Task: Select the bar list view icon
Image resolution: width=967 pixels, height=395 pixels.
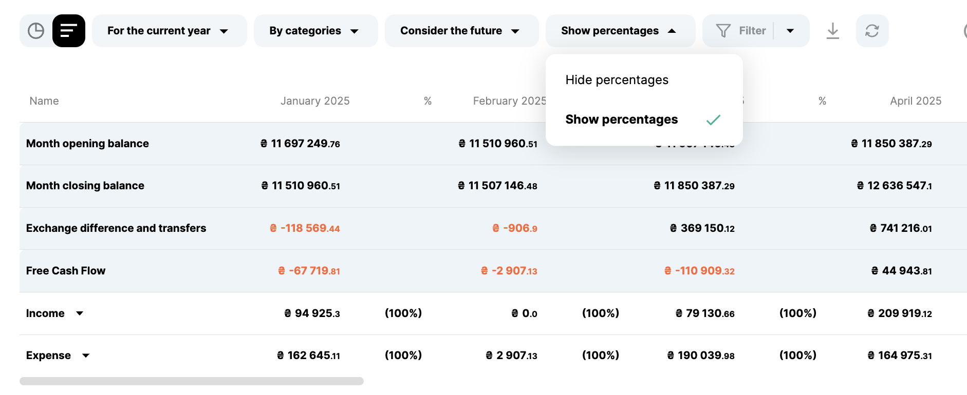Action: pos(69,31)
